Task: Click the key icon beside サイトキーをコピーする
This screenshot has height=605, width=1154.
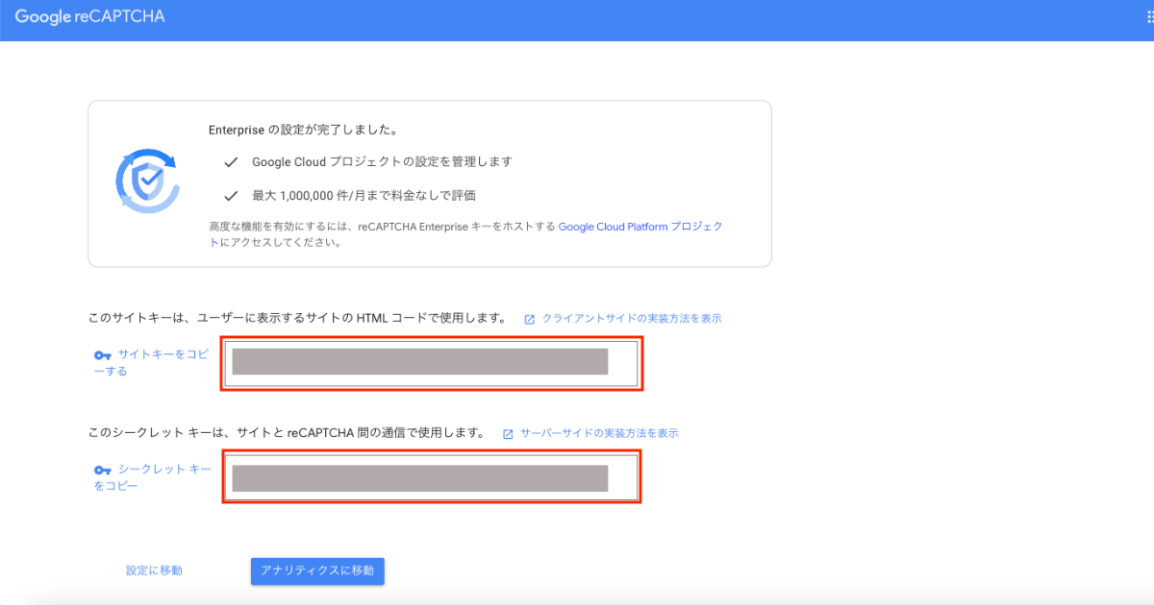Action: pyautogui.click(x=103, y=355)
